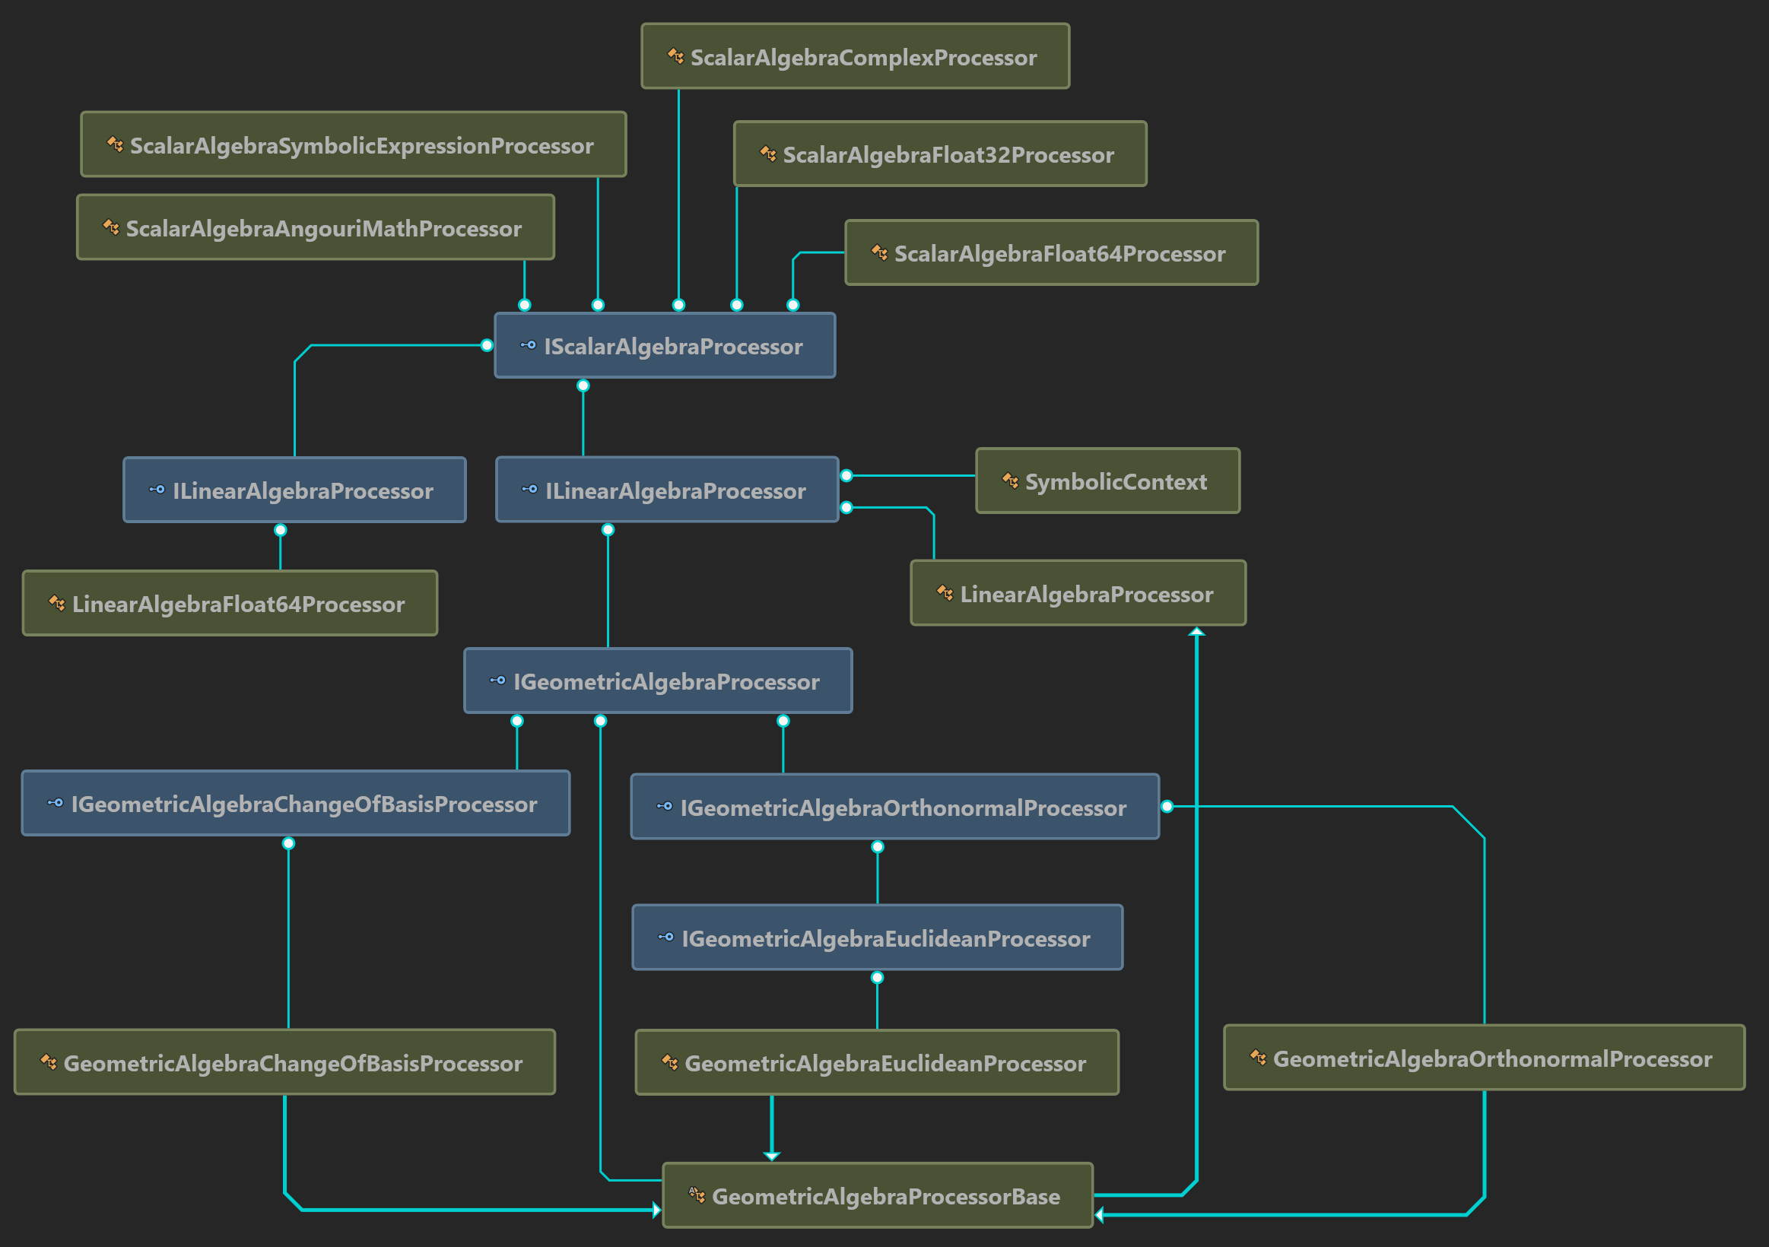Viewport: 1769px width, 1247px height.
Task: Click the abstract class icon on GeometricAlgebraProcessorBase
Action: coord(697,1195)
